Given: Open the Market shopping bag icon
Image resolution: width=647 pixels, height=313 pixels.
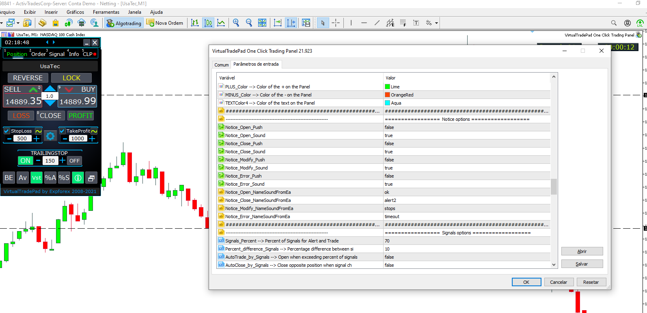Looking at the screenshot, I should click(56, 23).
